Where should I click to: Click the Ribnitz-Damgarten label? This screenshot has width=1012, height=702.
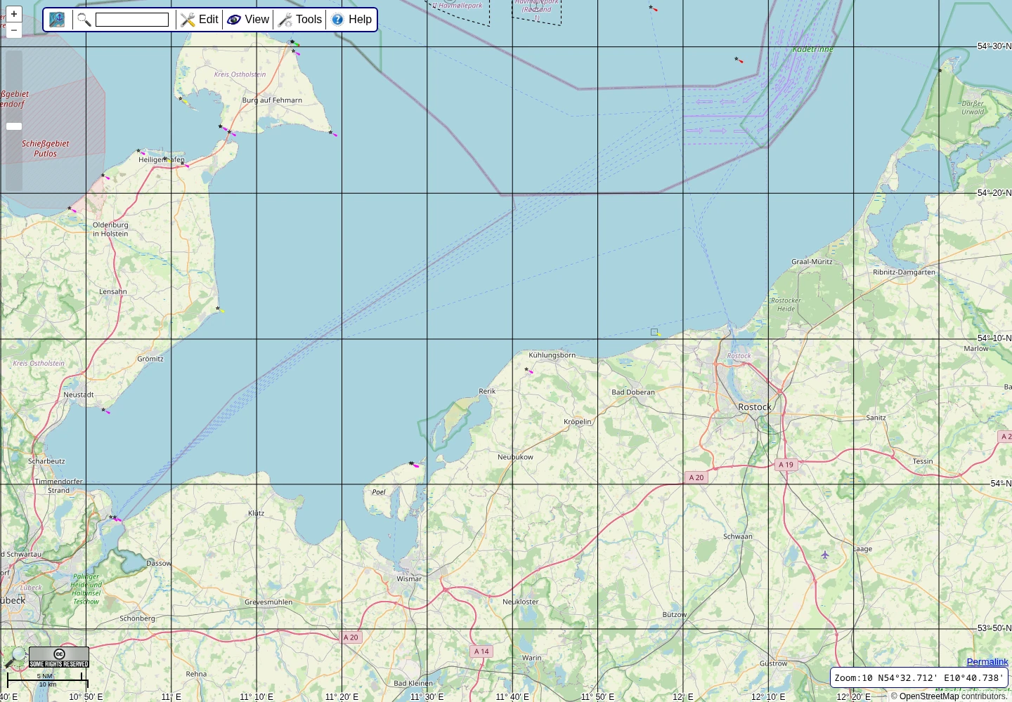(904, 272)
